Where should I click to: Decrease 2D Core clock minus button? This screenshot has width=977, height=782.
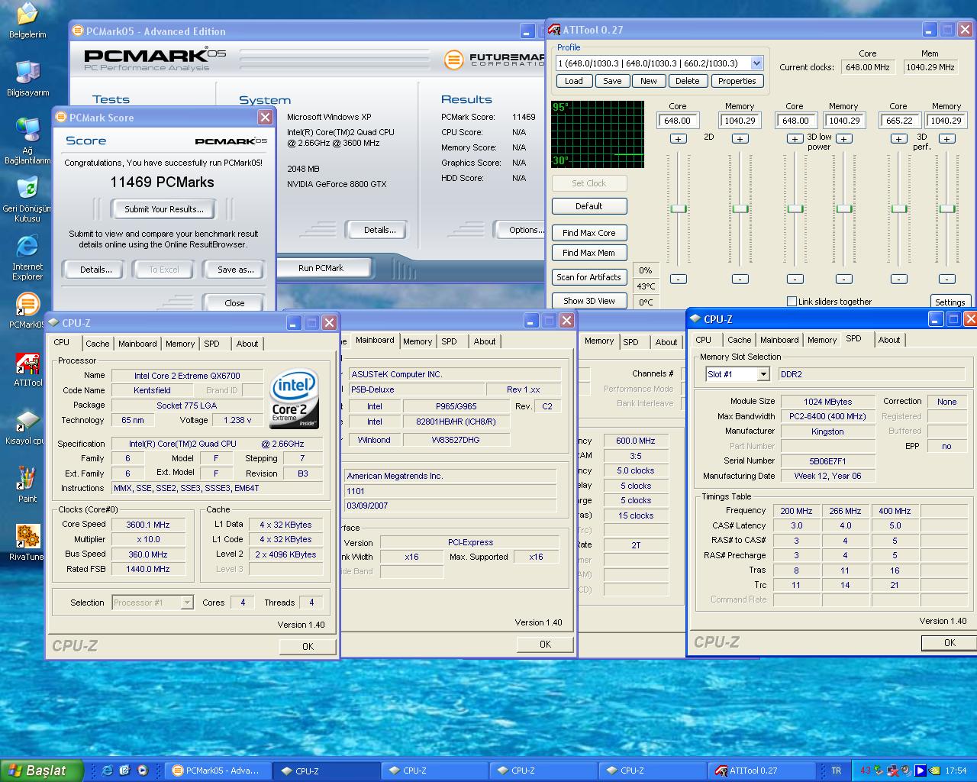coord(678,279)
